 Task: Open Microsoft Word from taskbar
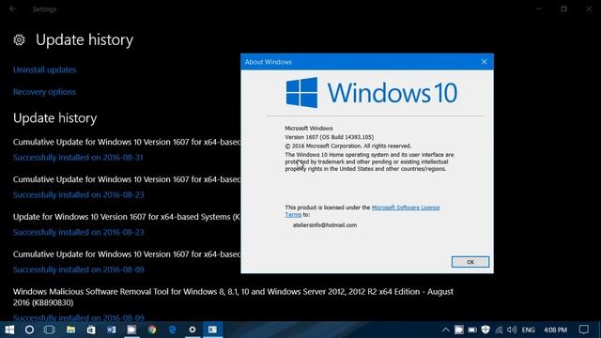pos(111,330)
